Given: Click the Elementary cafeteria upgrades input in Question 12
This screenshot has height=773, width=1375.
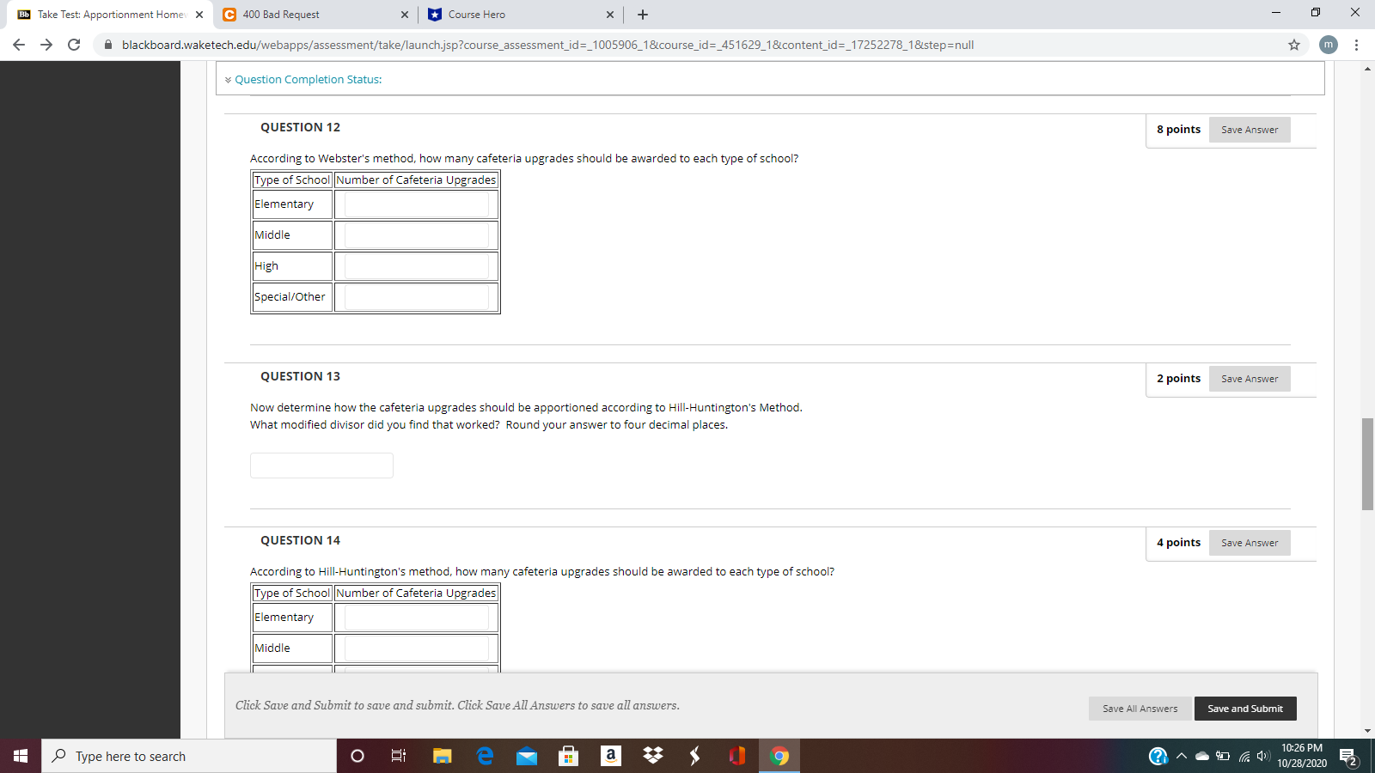Looking at the screenshot, I should [415, 204].
